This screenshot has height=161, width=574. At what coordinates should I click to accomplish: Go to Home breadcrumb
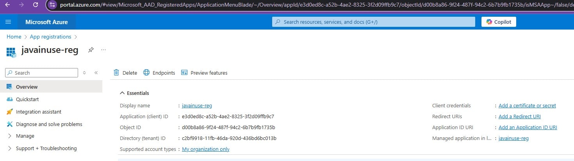click(x=14, y=37)
